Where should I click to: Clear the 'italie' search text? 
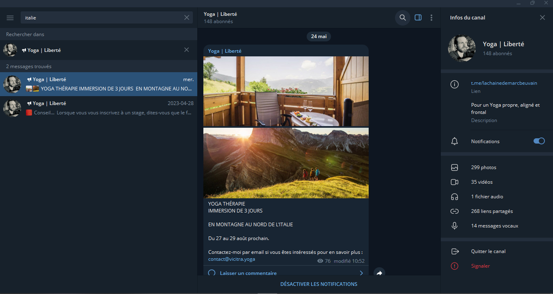click(187, 17)
